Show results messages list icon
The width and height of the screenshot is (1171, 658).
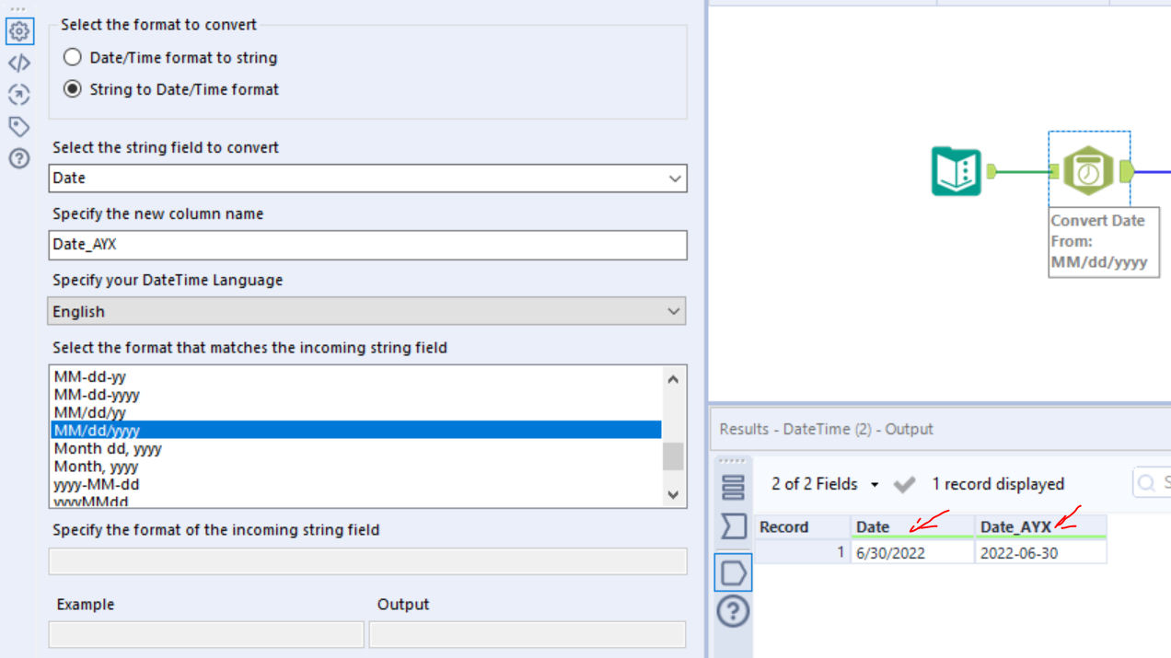pyautogui.click(x=733, y=487)
